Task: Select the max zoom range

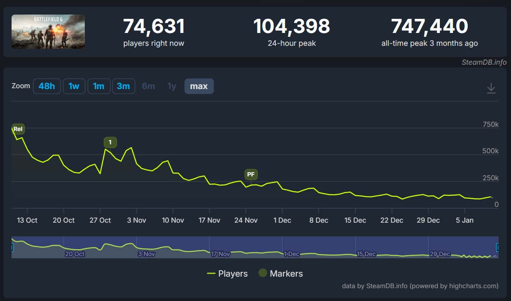Action: click(199, 86)
